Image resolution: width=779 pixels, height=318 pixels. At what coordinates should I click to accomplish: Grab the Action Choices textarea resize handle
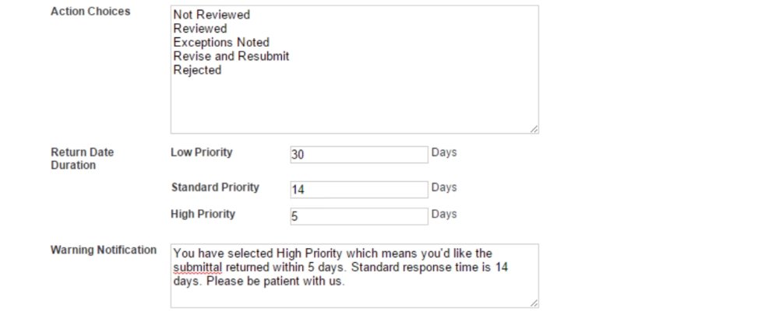534,129
